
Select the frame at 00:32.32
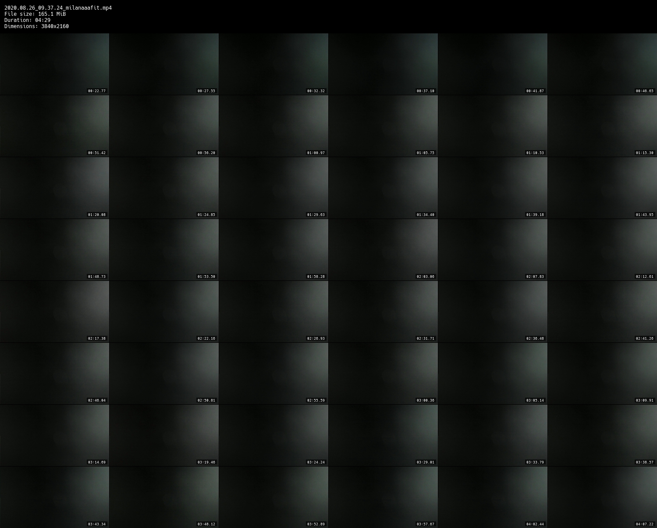tap(273, 64)
